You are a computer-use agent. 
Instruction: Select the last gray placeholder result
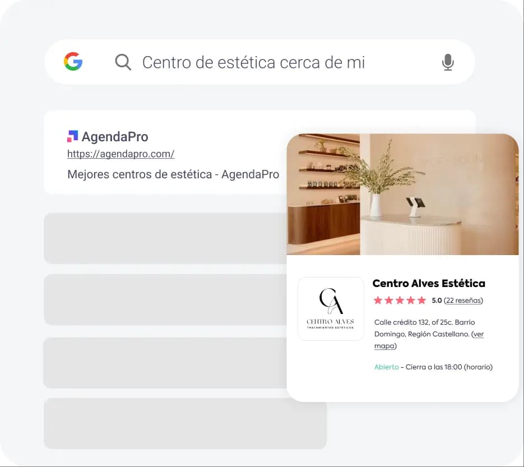click(x=185, y=423)
